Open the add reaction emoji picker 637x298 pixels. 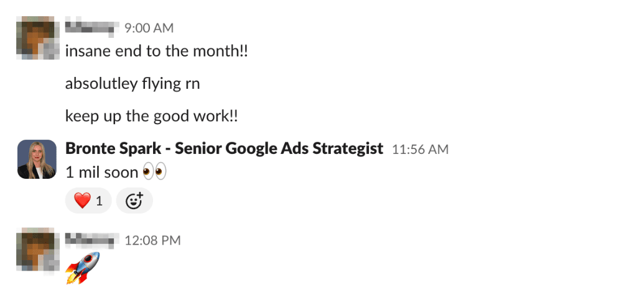click(134, 201)
